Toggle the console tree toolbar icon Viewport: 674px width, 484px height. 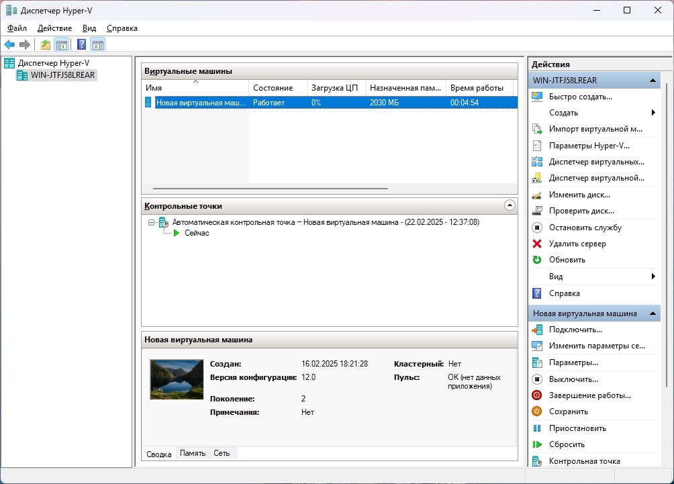62,45
